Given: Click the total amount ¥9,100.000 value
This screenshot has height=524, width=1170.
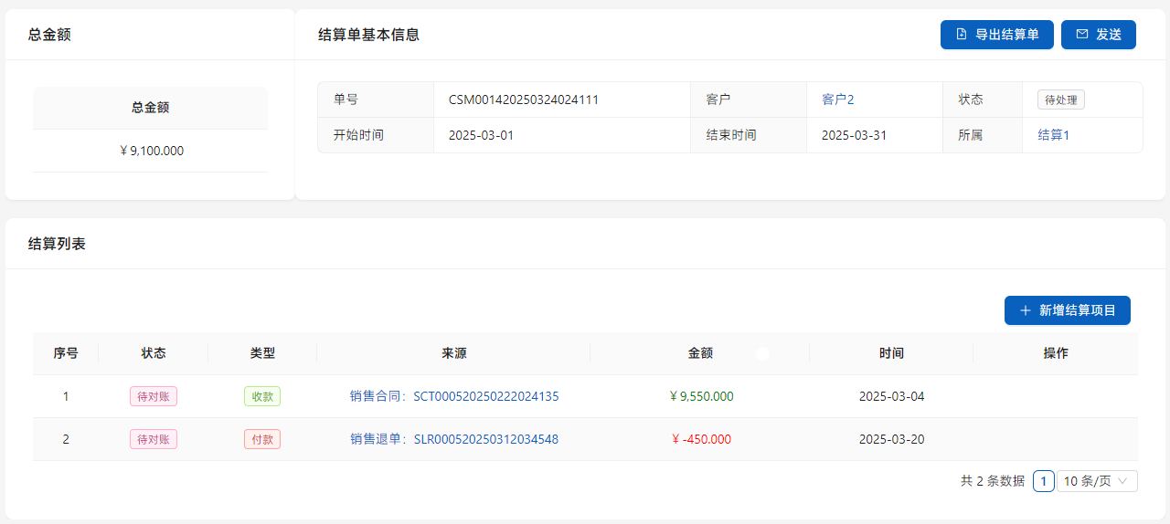Looking at the screenshot, I should tap(151, 151).
